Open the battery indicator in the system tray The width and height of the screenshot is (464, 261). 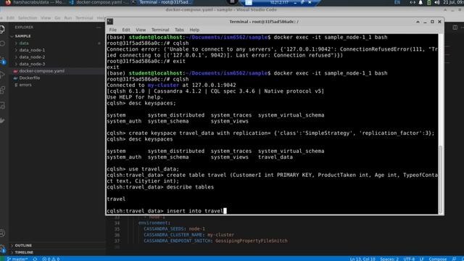[428, 2]
